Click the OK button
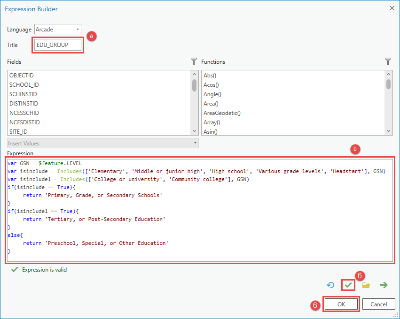Screen dimensions: 400x319 click(341, 304)
